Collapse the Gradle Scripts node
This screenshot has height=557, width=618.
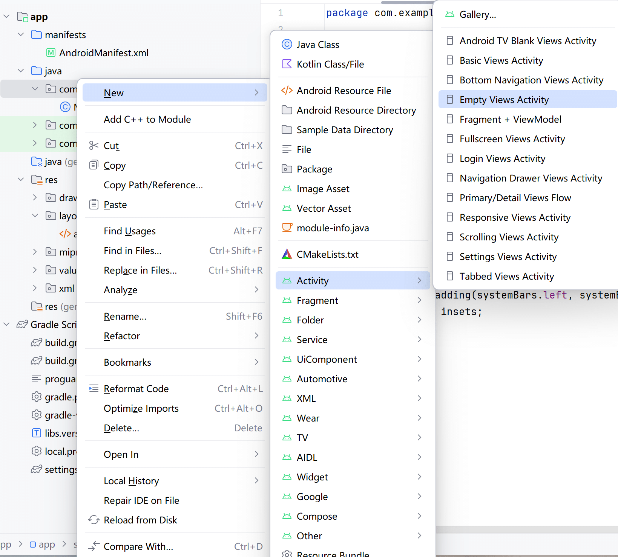click(x=7, y=325)
